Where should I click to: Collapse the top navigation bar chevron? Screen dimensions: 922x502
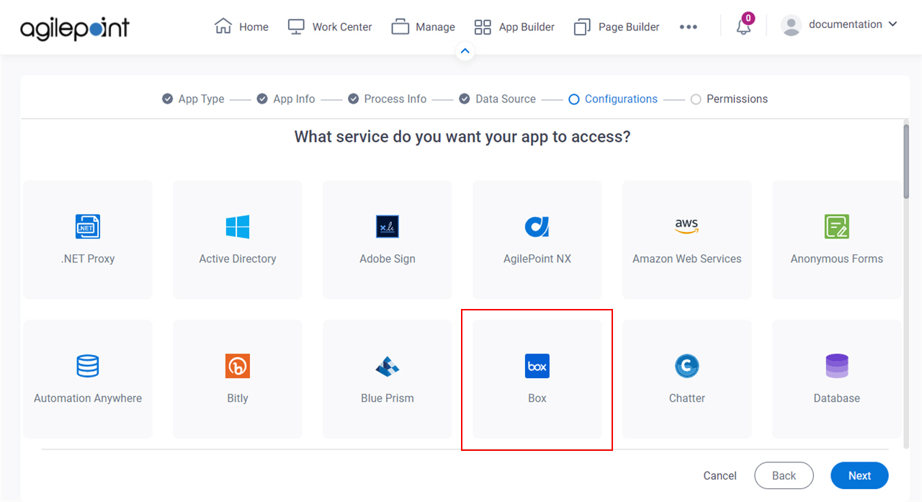click(465, 51)
